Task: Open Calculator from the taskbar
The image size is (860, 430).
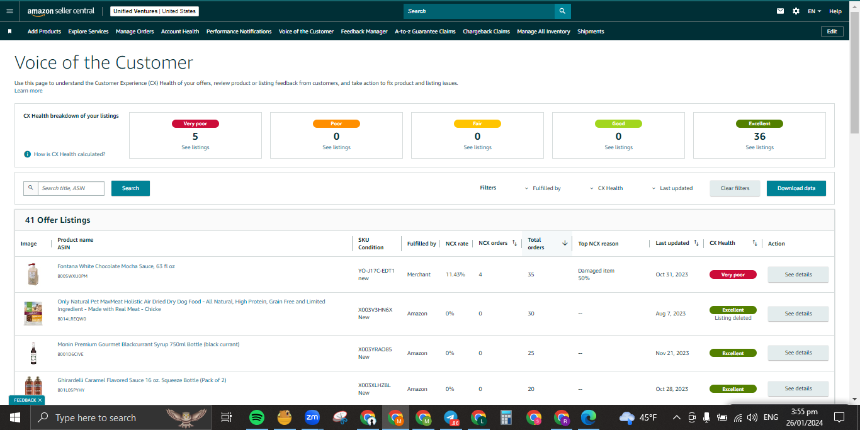Action: (506, 417)
